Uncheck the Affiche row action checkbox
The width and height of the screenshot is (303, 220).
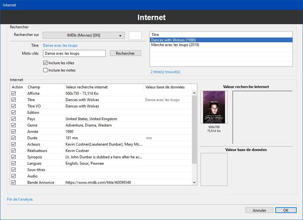[14, 93]
